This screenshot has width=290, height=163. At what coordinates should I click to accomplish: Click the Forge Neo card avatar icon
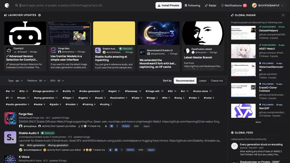pyautogui.click(x=53, y=50)
